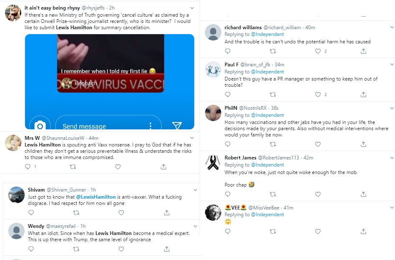
Task: Open the @rhysjeffs profile handle
Action: [93, 8]
